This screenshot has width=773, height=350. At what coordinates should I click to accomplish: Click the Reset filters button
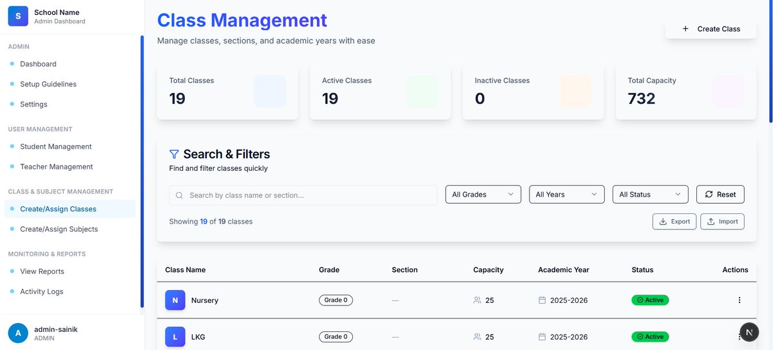pyautogui.click(x=720, y=195)
